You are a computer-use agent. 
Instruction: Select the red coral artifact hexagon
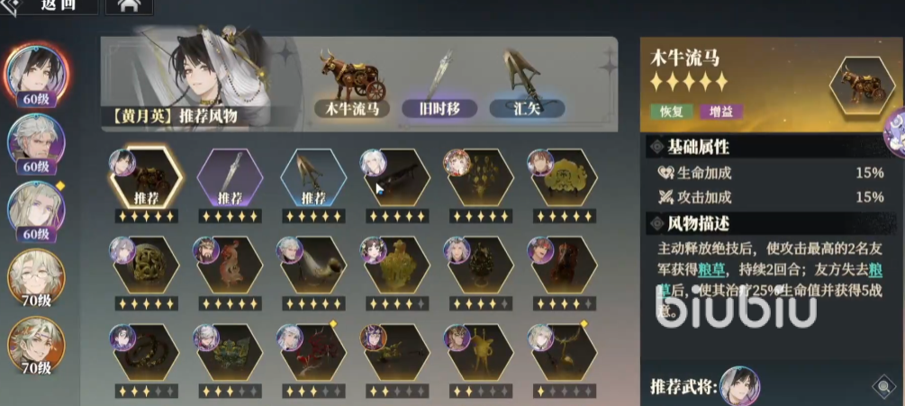coord(313,353)
